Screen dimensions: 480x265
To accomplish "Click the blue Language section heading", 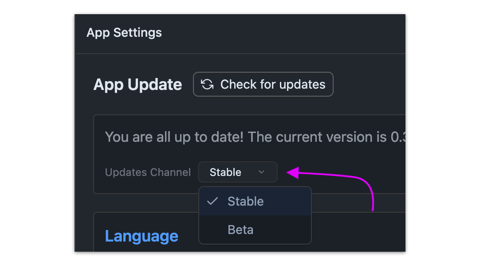I will tap(142, 236).
